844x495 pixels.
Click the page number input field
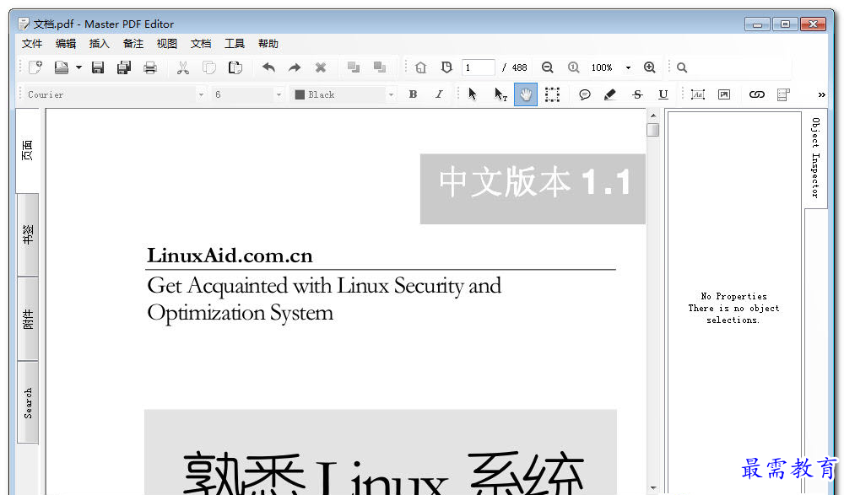pyautogui.click(x=478, y=67)
